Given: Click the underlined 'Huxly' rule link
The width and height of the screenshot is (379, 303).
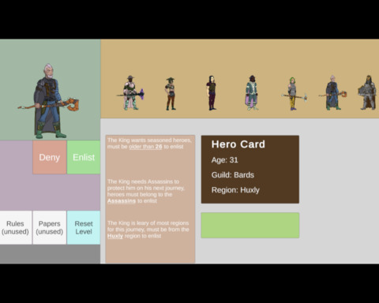Looking at the screenshot, I should pyautogui.click(x=115, y=236).
